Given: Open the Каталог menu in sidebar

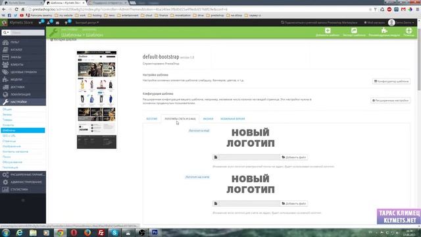Looking at the screenshot, I should click(x=23, y=50).
